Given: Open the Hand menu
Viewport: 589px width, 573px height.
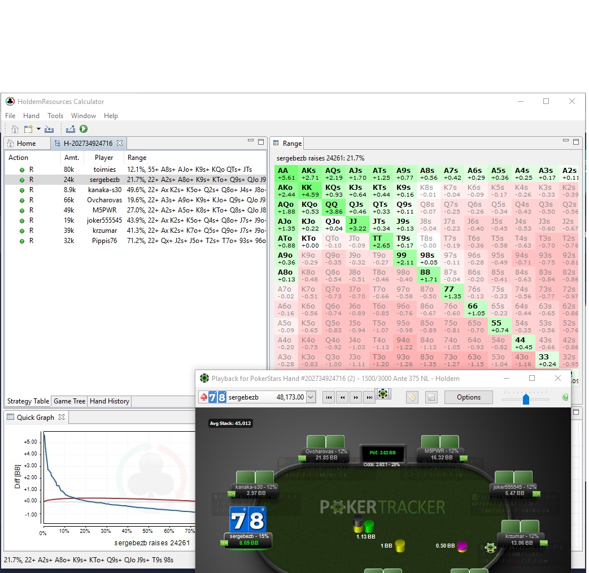Looking at the screenshot, I should (x=31, y=116).
